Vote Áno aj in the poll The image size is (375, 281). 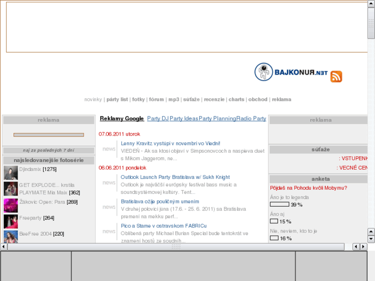277,214
